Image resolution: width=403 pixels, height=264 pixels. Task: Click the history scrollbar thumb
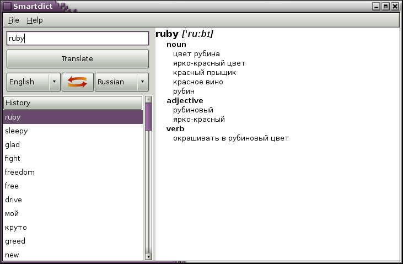pyautogui.click(x=148, y=117)
